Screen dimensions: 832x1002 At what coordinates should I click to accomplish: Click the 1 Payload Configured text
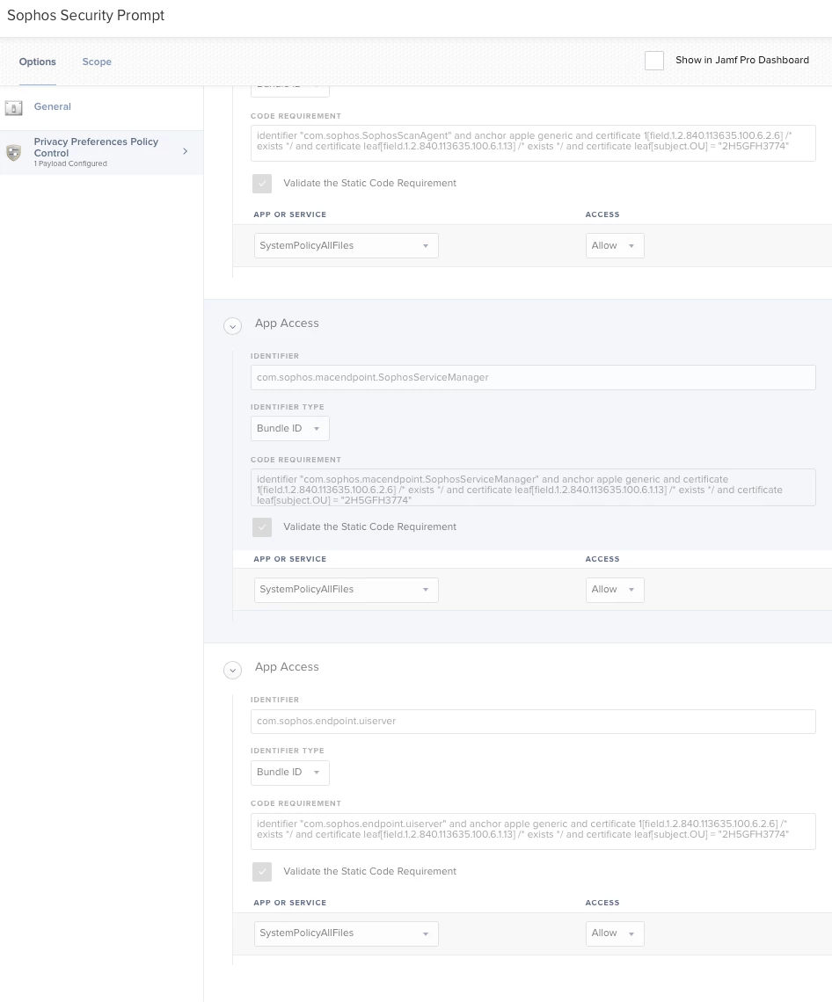click(70, 163)
